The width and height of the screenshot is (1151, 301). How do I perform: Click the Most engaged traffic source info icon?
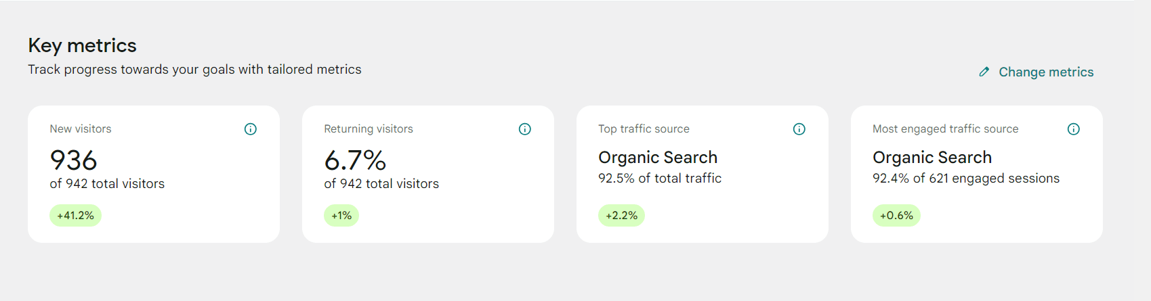[1074, 129]
